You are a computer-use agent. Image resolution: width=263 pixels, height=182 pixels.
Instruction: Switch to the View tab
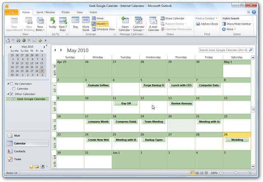coord(79,12)
